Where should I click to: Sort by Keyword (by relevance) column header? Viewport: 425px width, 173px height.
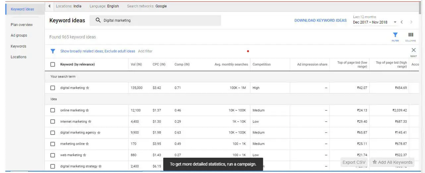click(x=78, y=64)
